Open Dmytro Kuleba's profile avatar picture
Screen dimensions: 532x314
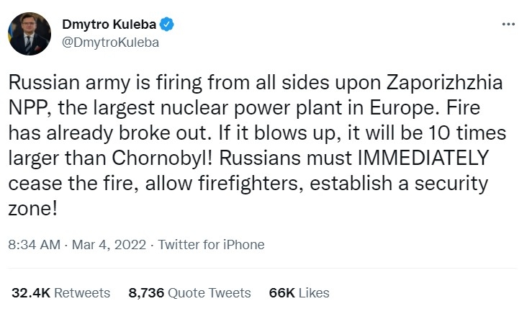tap(28, 33)
